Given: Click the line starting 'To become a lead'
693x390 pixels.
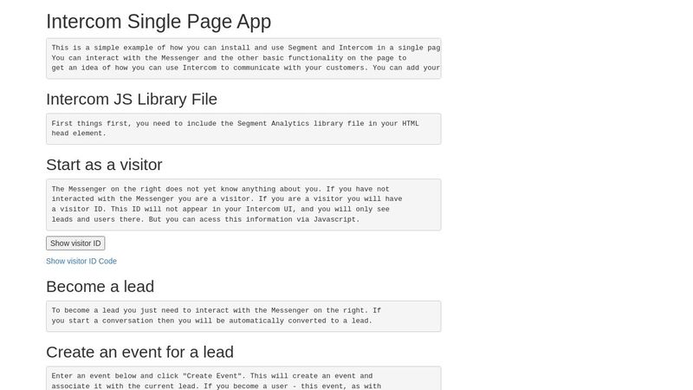Looking at the screenshot, I should pyautogui.click(x=216, y=310).
